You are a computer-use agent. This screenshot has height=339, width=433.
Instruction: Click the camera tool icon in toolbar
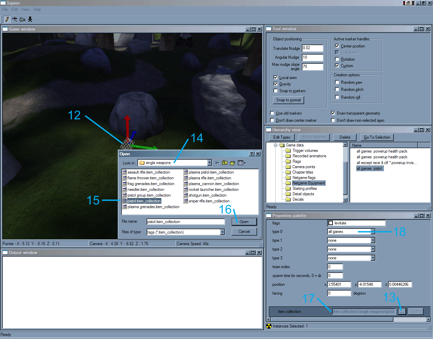[22, 19]
